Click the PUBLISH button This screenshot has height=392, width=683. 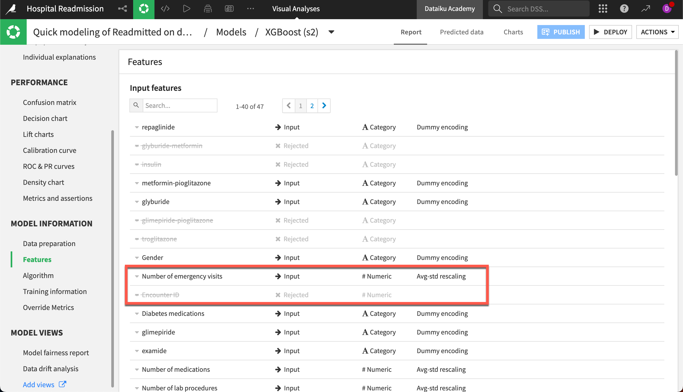(x=561, y=32)
